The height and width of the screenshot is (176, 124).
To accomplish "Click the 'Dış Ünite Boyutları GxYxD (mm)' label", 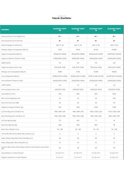I will click(13, 116).
